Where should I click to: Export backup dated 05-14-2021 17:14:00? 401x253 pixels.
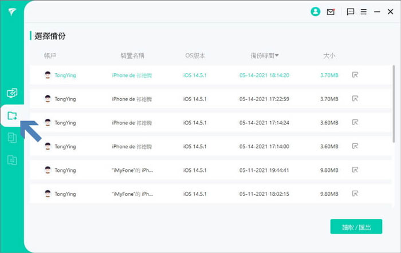click(x=355, y=146)
